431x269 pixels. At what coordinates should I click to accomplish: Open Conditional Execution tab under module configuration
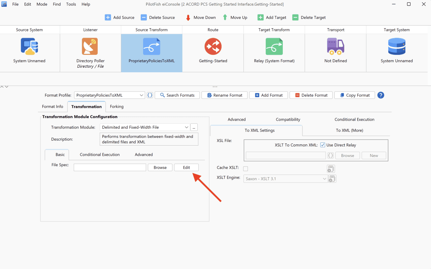coord(100,155)
